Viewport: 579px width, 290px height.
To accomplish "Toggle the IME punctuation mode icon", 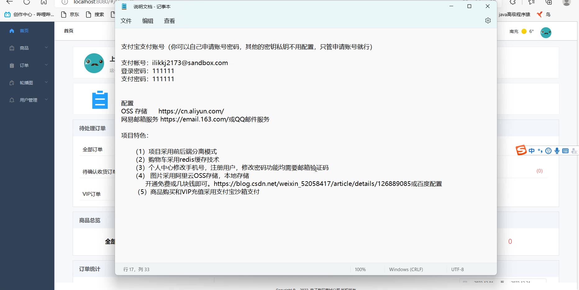I will (540, 151).
